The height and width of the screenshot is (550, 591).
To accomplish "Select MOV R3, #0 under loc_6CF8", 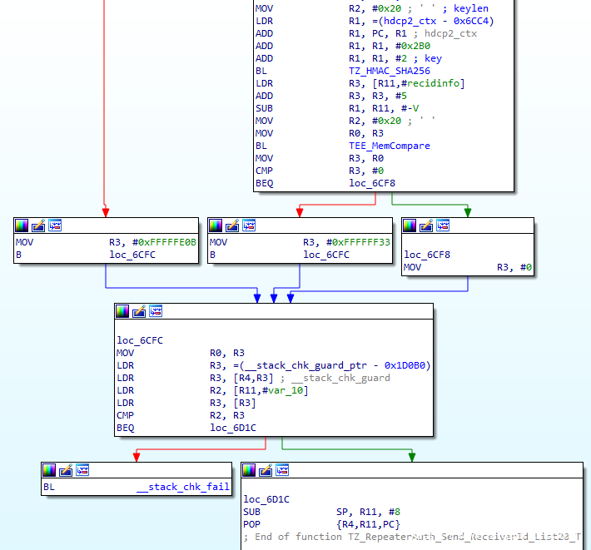I will (467, 267).
